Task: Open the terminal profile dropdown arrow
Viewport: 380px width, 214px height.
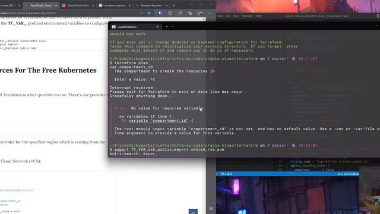Action: pos(173,27)
